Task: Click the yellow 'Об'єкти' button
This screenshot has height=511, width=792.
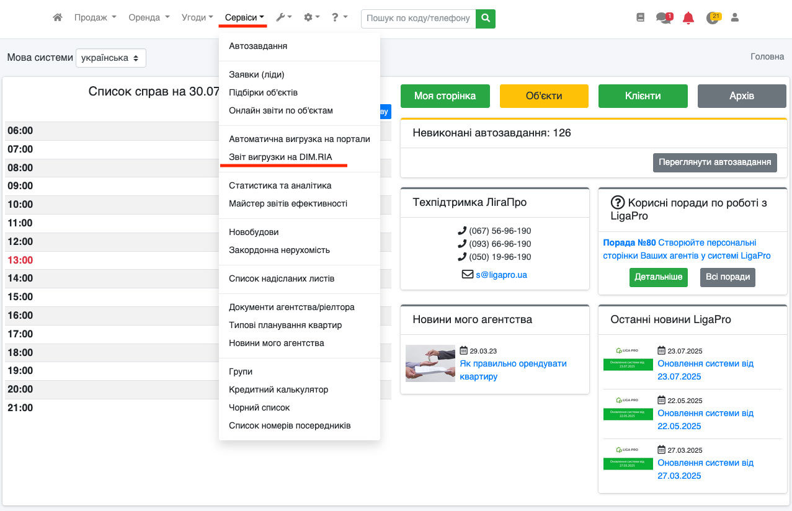Action: (x=544, y=96)
